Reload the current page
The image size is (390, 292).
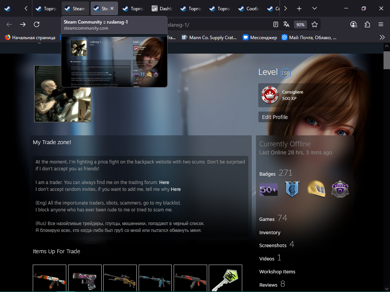[37, 24]
